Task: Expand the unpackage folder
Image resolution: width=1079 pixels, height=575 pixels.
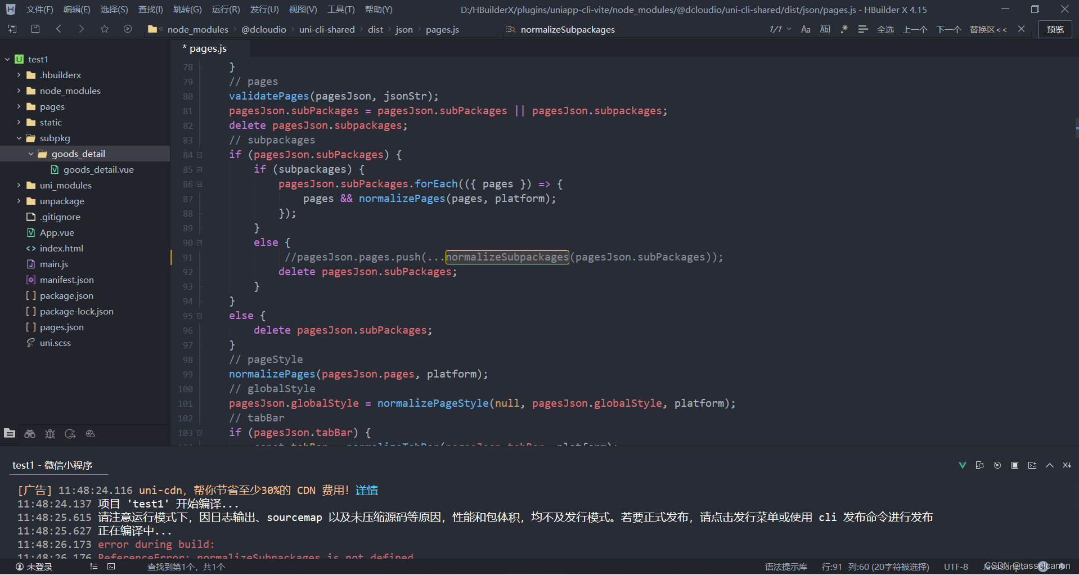Action: tap(19, 201)
